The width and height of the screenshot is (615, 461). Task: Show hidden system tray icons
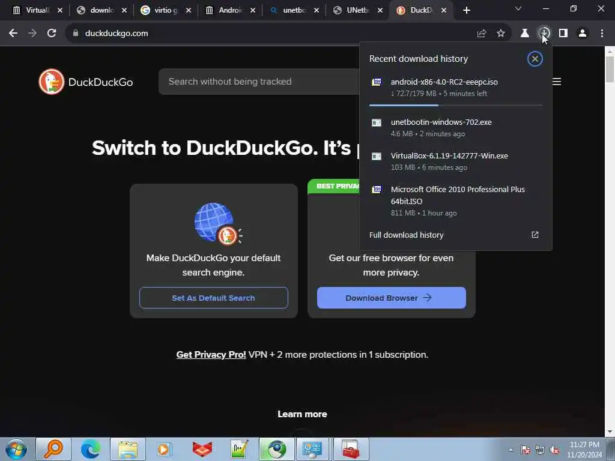510,450
